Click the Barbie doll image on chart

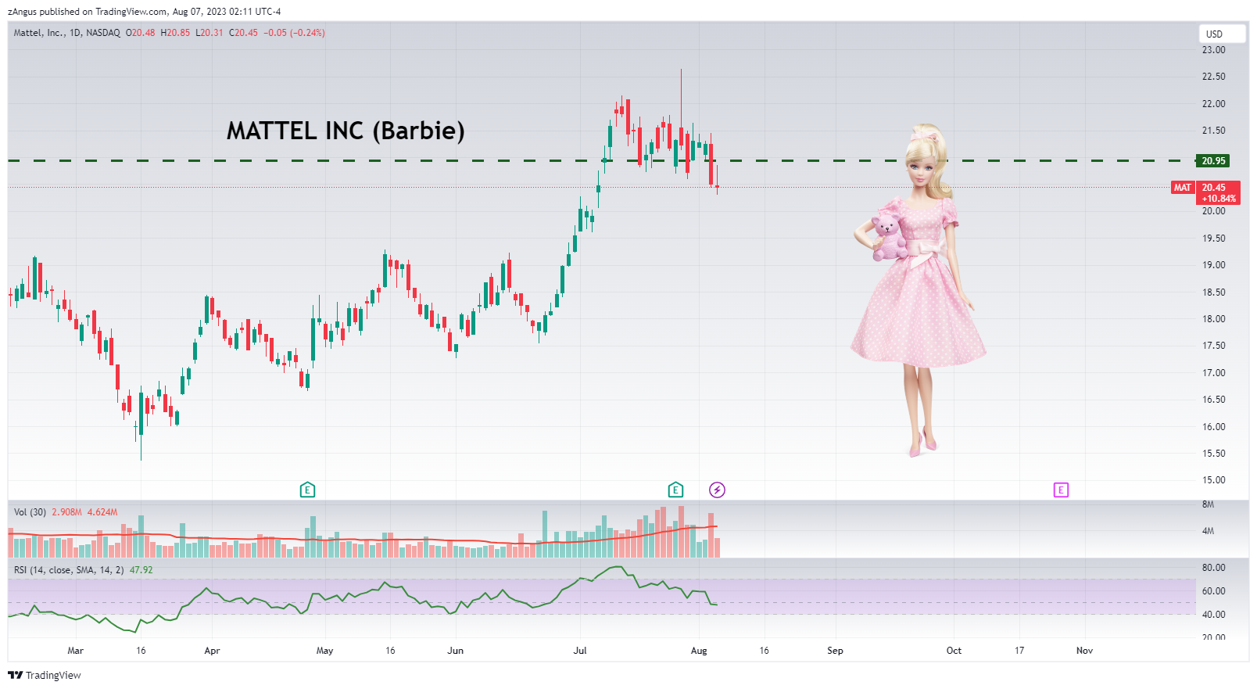919,289
